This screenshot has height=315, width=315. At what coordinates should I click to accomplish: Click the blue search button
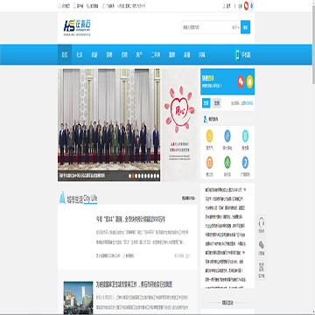click(245, 27)
